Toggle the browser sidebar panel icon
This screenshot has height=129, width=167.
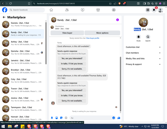[144, 4]
